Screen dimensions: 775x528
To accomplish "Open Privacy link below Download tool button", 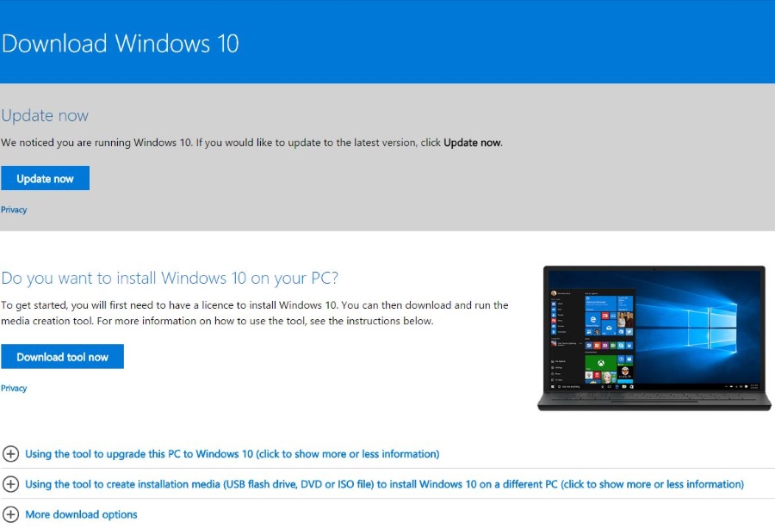I will pyautogui.click(x=14, y=389).
